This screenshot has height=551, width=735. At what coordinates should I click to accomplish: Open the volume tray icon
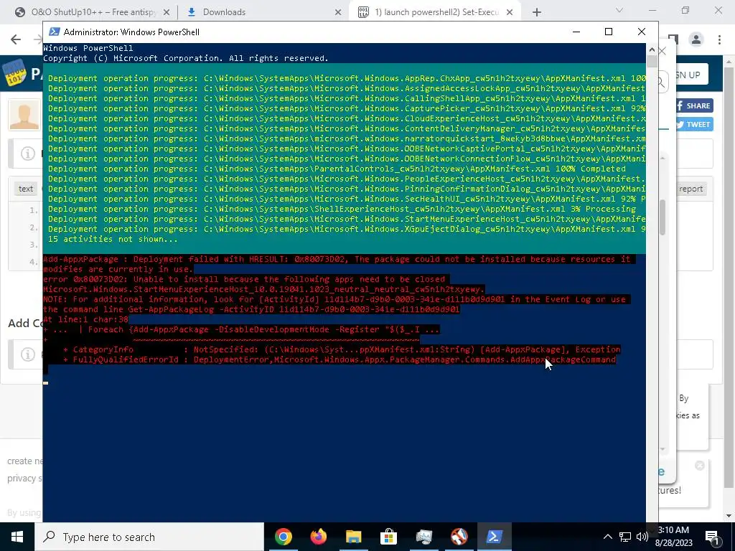642,537
